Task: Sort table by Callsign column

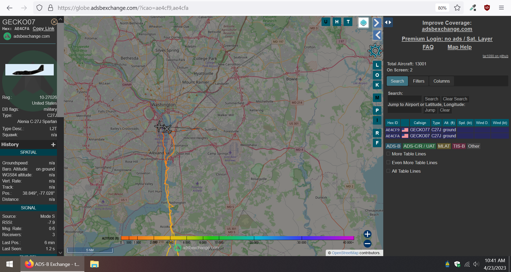Action: click(420, 123)
